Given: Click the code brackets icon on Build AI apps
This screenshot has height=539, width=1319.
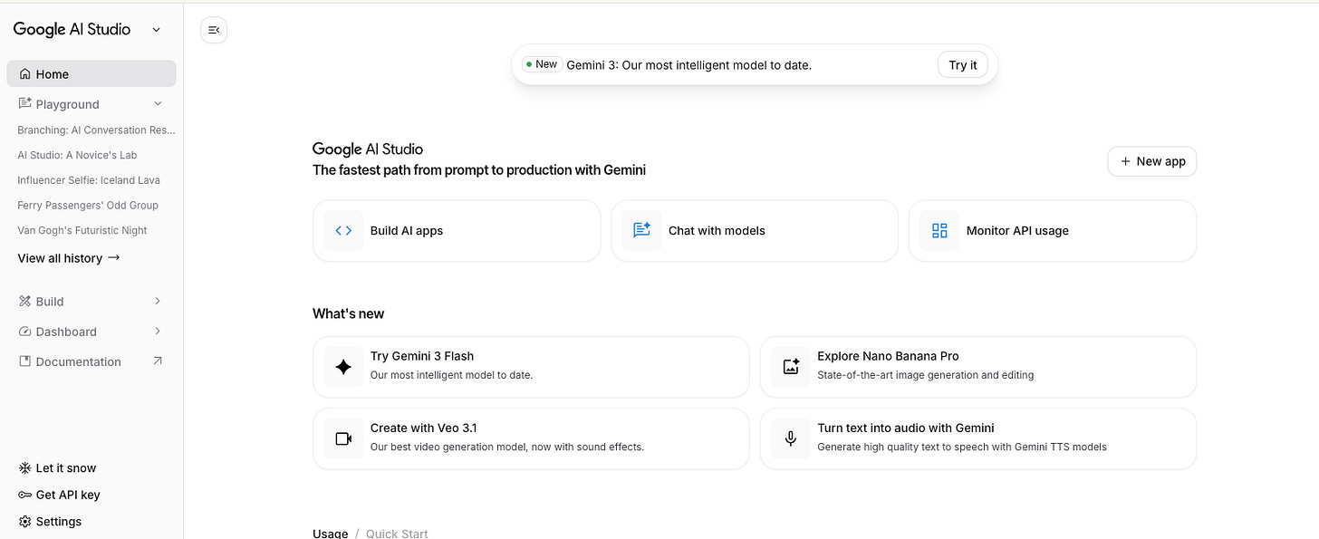Looking at the screenshot, I should point(343,231).
